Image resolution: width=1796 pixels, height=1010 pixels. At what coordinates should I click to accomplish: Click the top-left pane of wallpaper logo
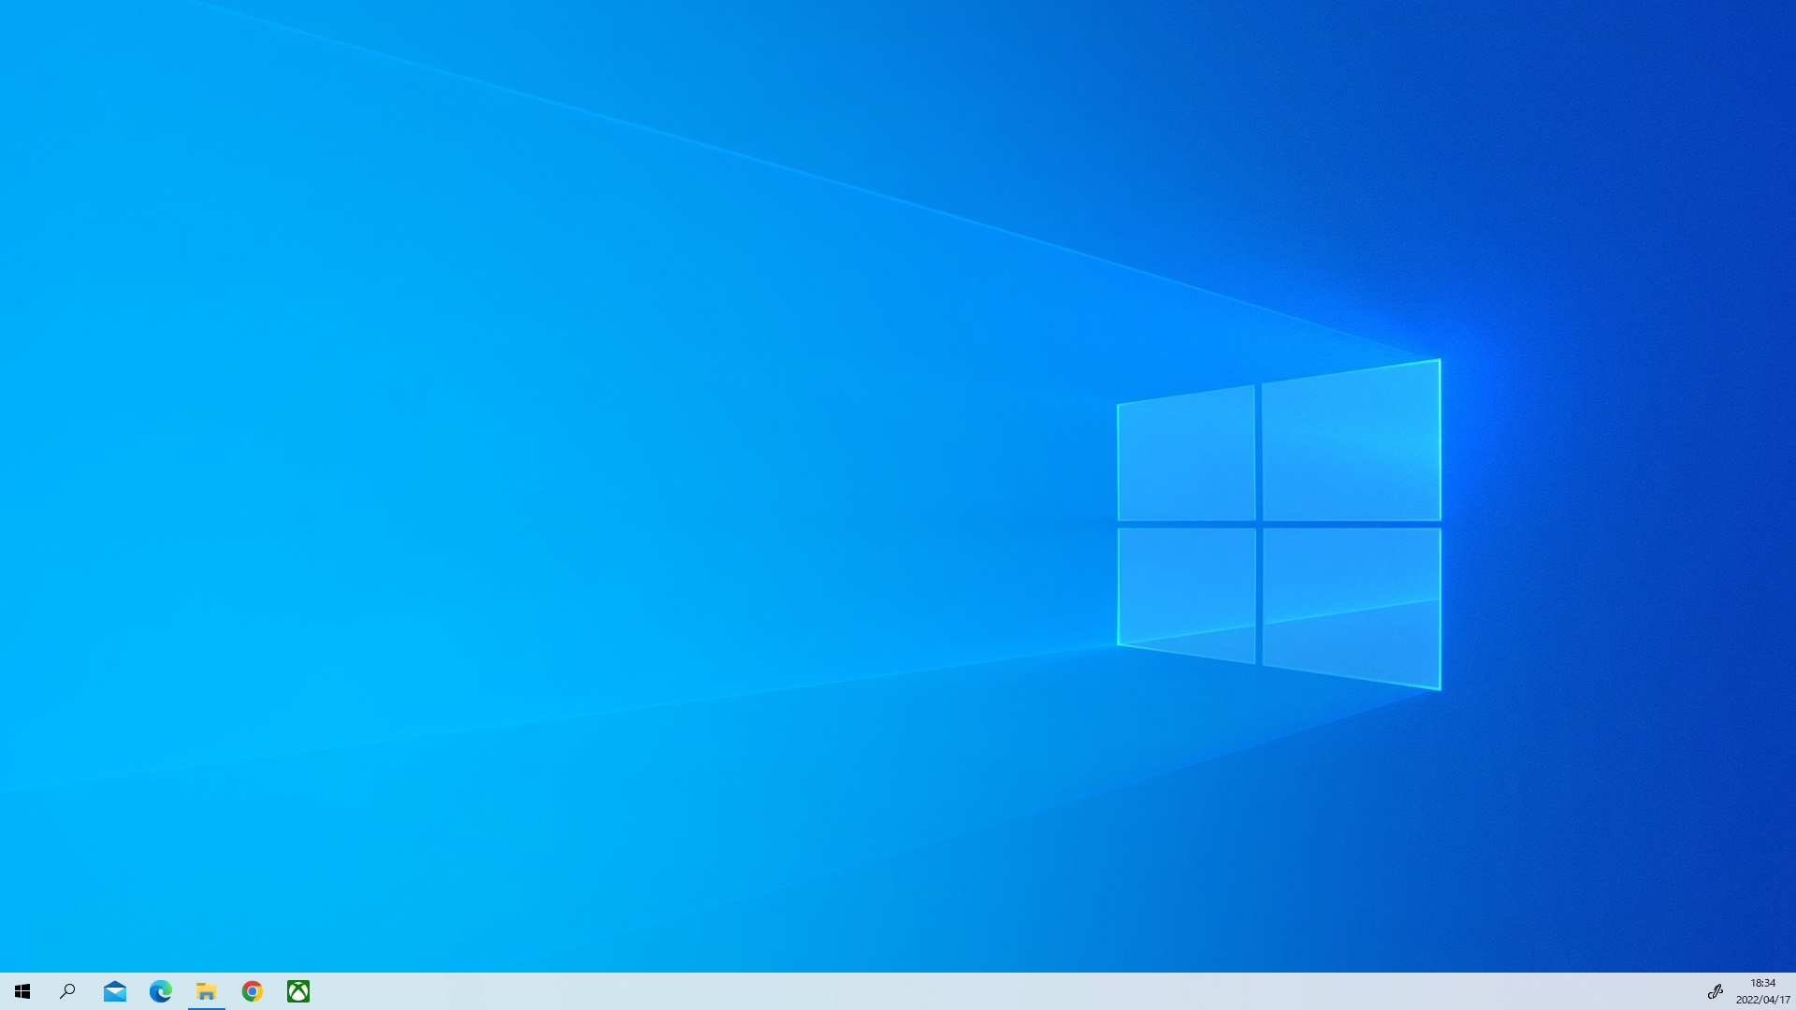[1186, 456]
